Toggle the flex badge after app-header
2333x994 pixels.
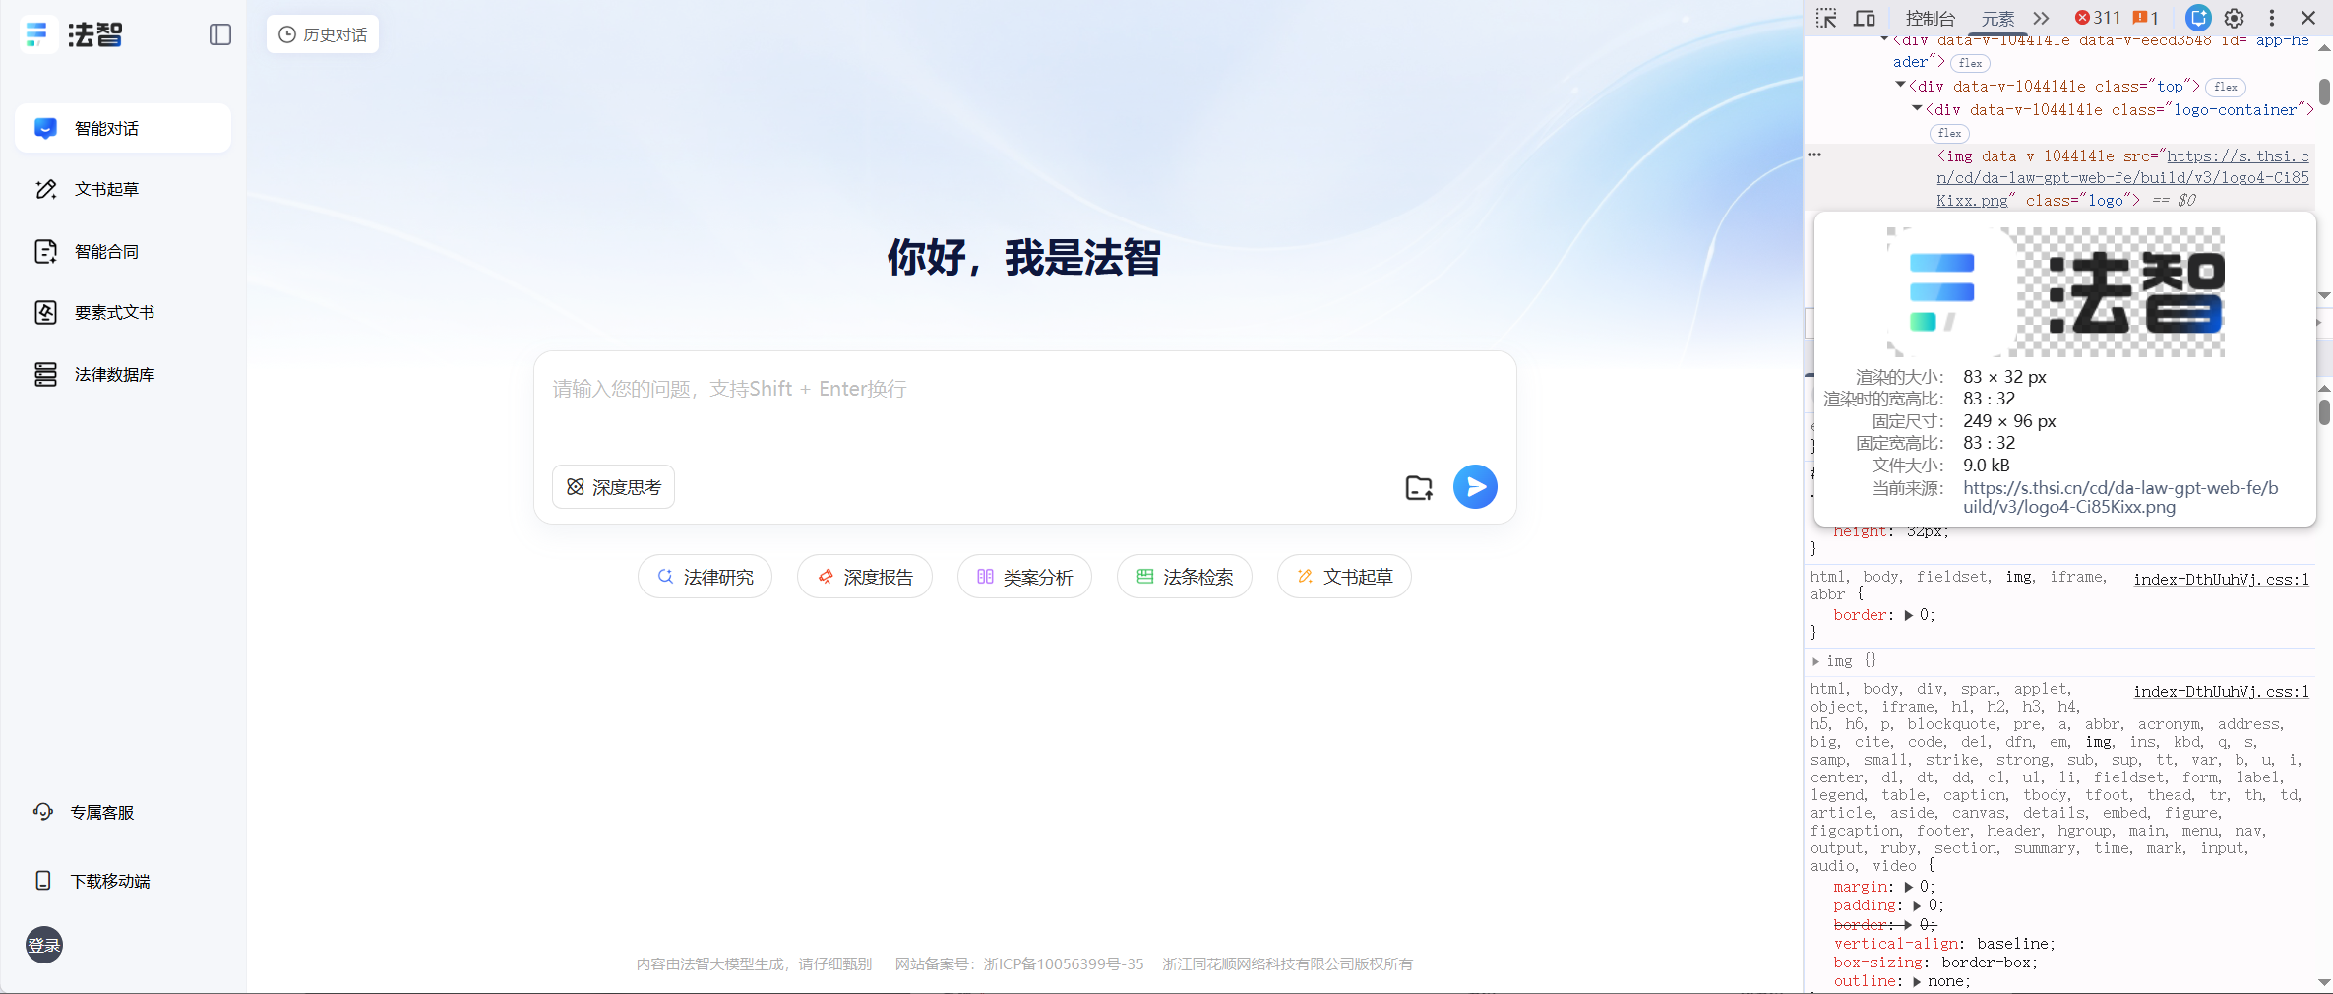click(x=1970, y=63)
